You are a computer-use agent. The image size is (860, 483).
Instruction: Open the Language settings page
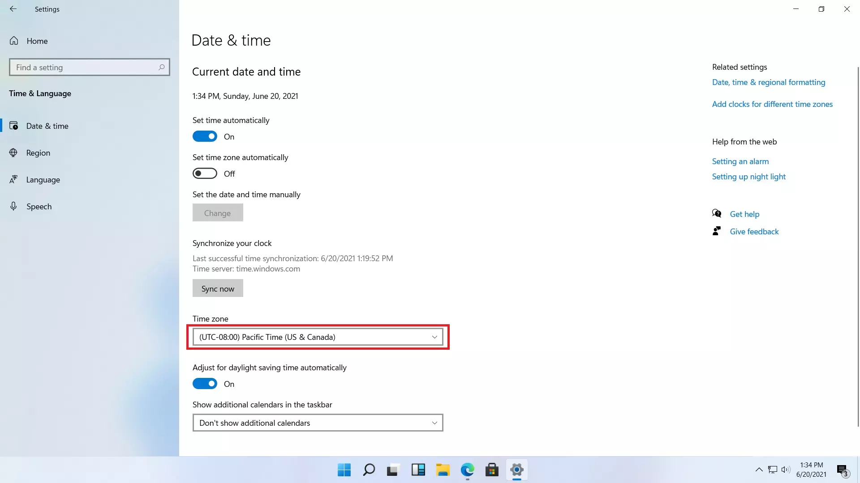point(43,180)
